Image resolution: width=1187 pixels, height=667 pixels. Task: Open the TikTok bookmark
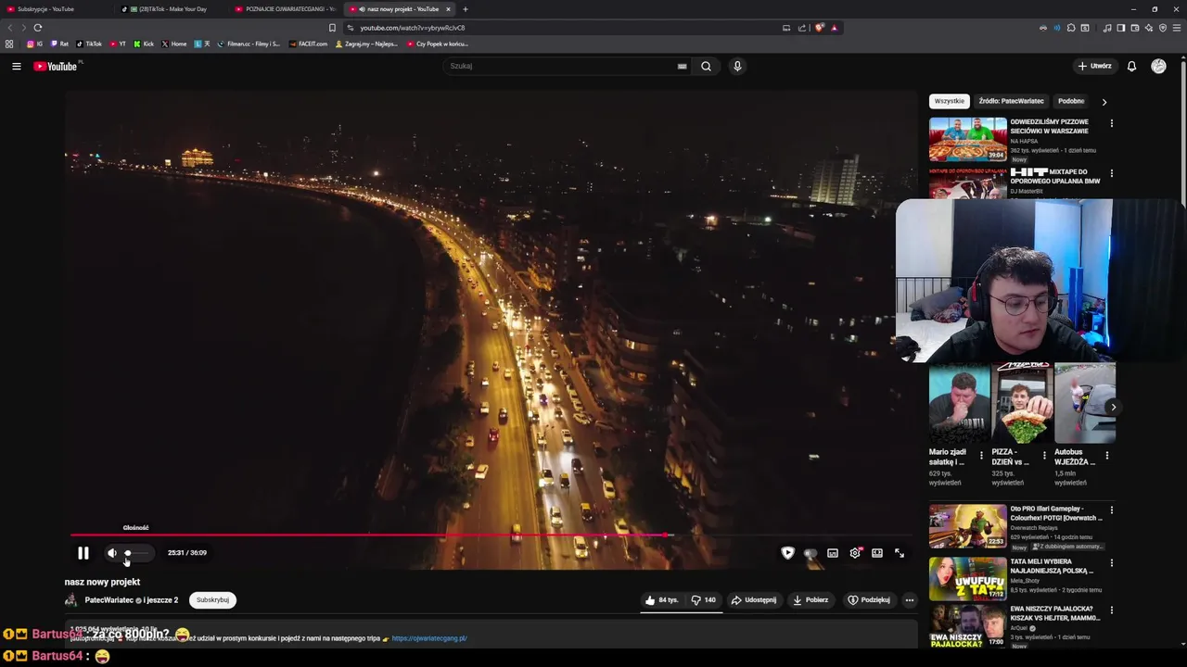(x=89, y=44)
